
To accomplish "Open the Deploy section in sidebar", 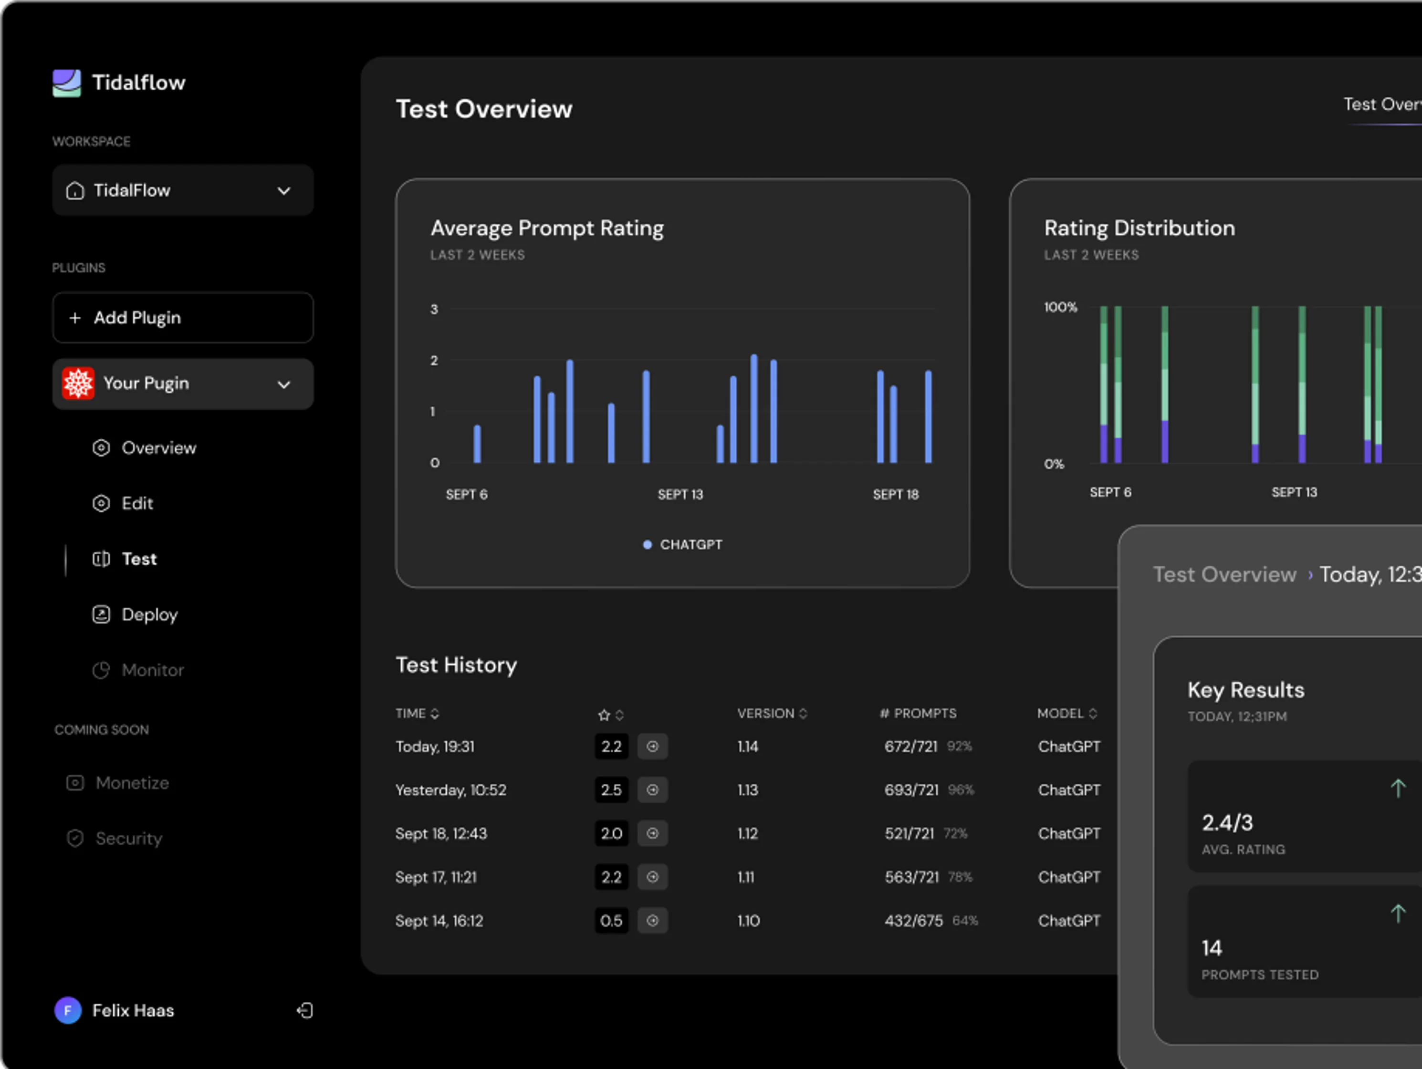I will click(x=149, y=614).
